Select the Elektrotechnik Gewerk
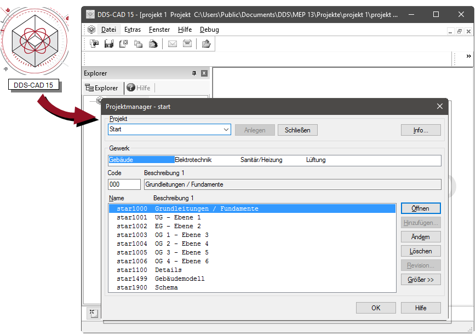476x336 pixels. point(193,160)
